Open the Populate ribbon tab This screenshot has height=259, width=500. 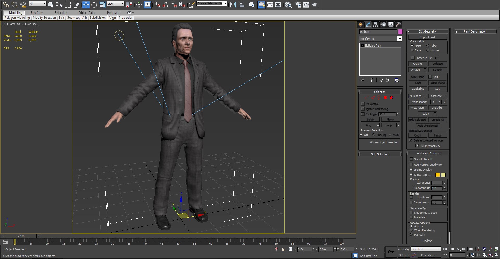(113, 12)
